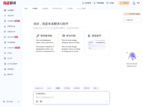Select the Ask AI chip

pos(49,88)
